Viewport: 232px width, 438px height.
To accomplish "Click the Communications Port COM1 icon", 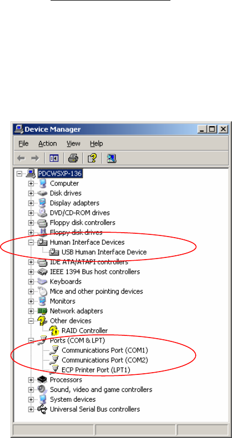I will (x=53, y=350).
